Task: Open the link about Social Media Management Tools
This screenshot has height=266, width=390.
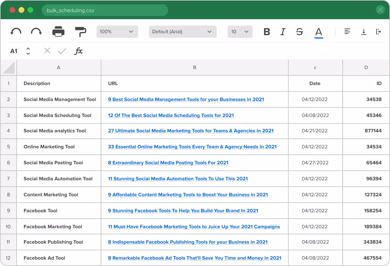Action: (x=185, y=99)
